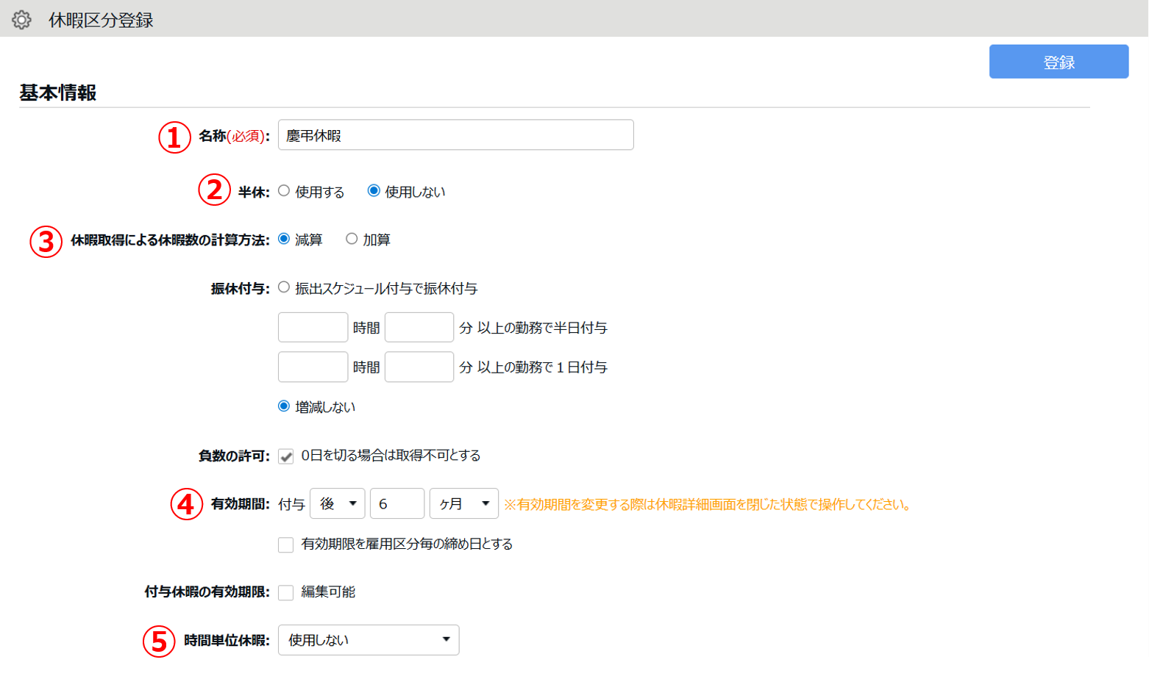Enable 有効期限を雇用区分毎の締め日とする checkbox
This screenshot has width=1149, height=690.
coord(286,545)
